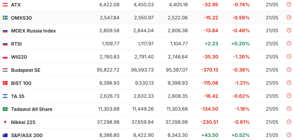Click the clock icon in RTSI row
The image size is (294, 140).
289,43
